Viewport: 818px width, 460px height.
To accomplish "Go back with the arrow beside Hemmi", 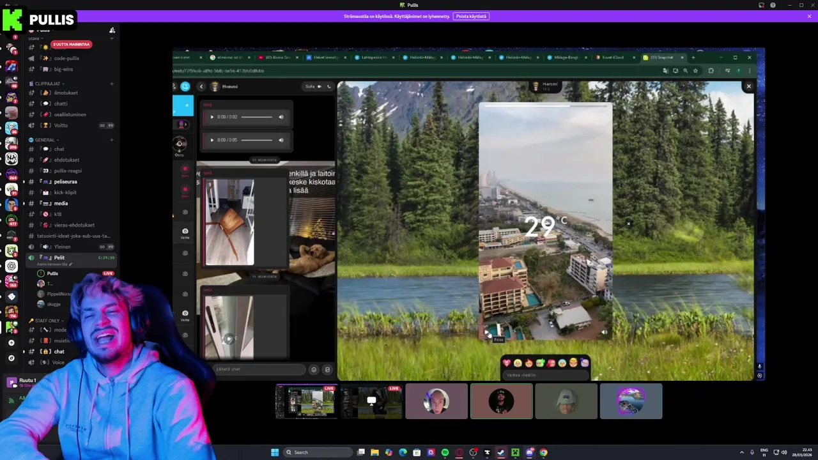I will coord(201,86).
